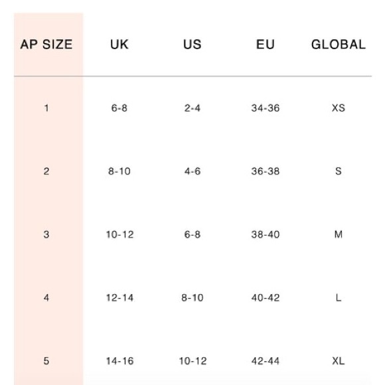The image size is (385, 385).
Task: Select the M global size
Action: pos(339,234)
